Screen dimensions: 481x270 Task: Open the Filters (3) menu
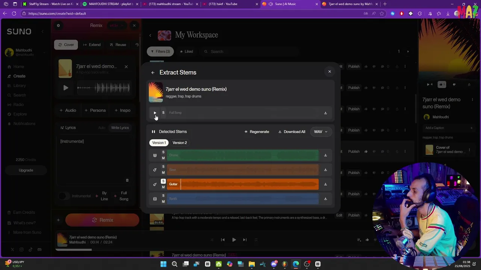(x=160, y=52)
